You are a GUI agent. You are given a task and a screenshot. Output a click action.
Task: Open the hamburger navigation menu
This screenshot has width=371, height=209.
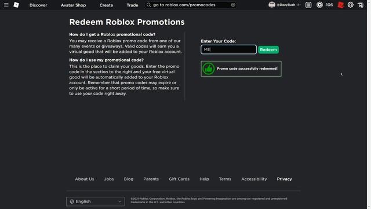pos(6,5)
